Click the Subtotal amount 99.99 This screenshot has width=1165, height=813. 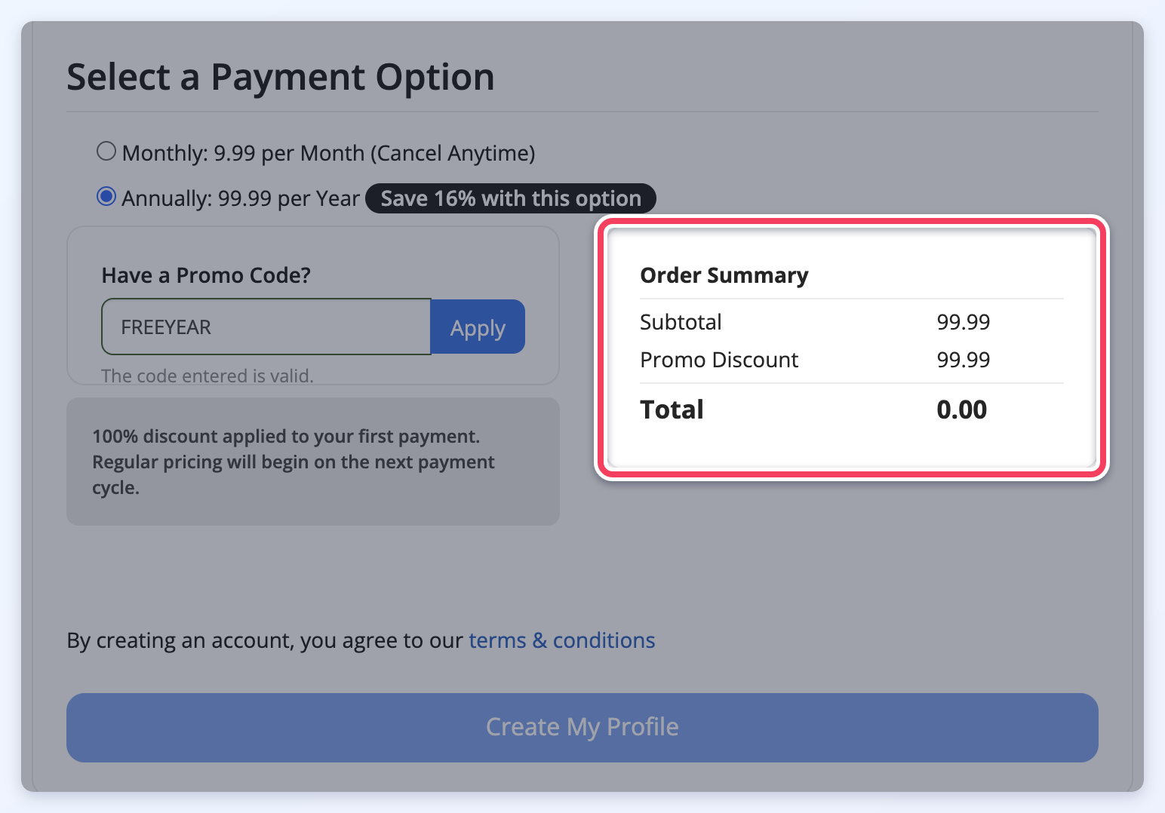[964, 322]
